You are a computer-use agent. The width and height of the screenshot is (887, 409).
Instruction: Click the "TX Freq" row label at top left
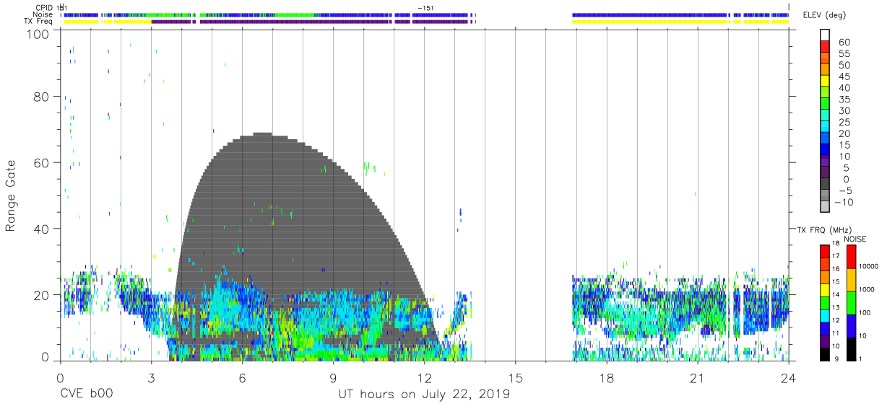click(39, 22)
